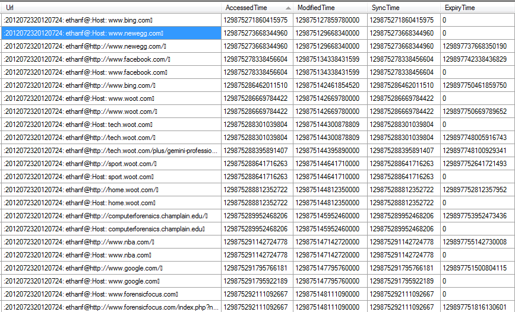515x312 pixels.
Task: Click ExpiryTime cell 129897750461859750
Action: [478, 85]
